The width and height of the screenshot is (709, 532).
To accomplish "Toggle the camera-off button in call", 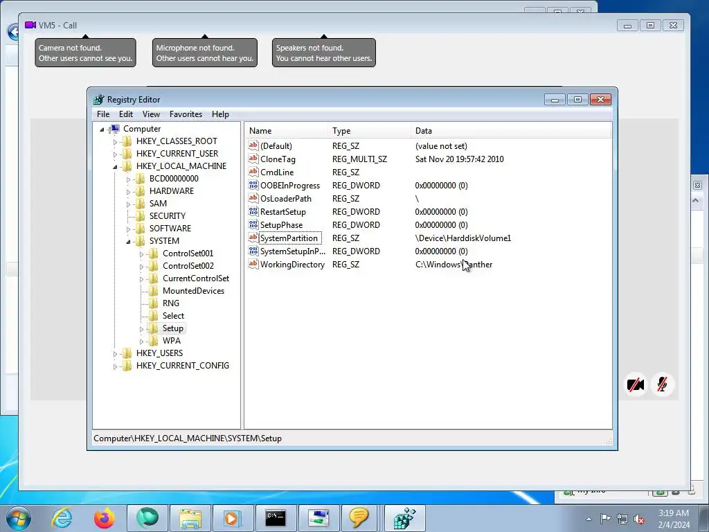I will point(636,385).
